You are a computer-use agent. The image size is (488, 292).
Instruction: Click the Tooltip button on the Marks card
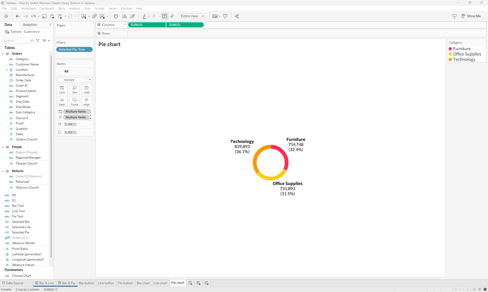pos(74,101)
